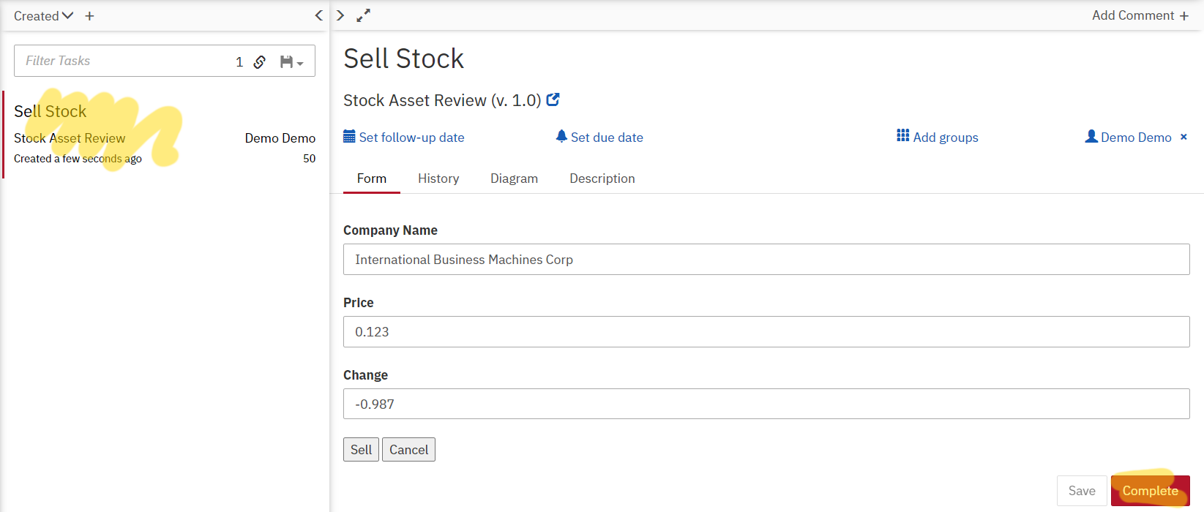Click the filter result count 1

pos(239,62)
